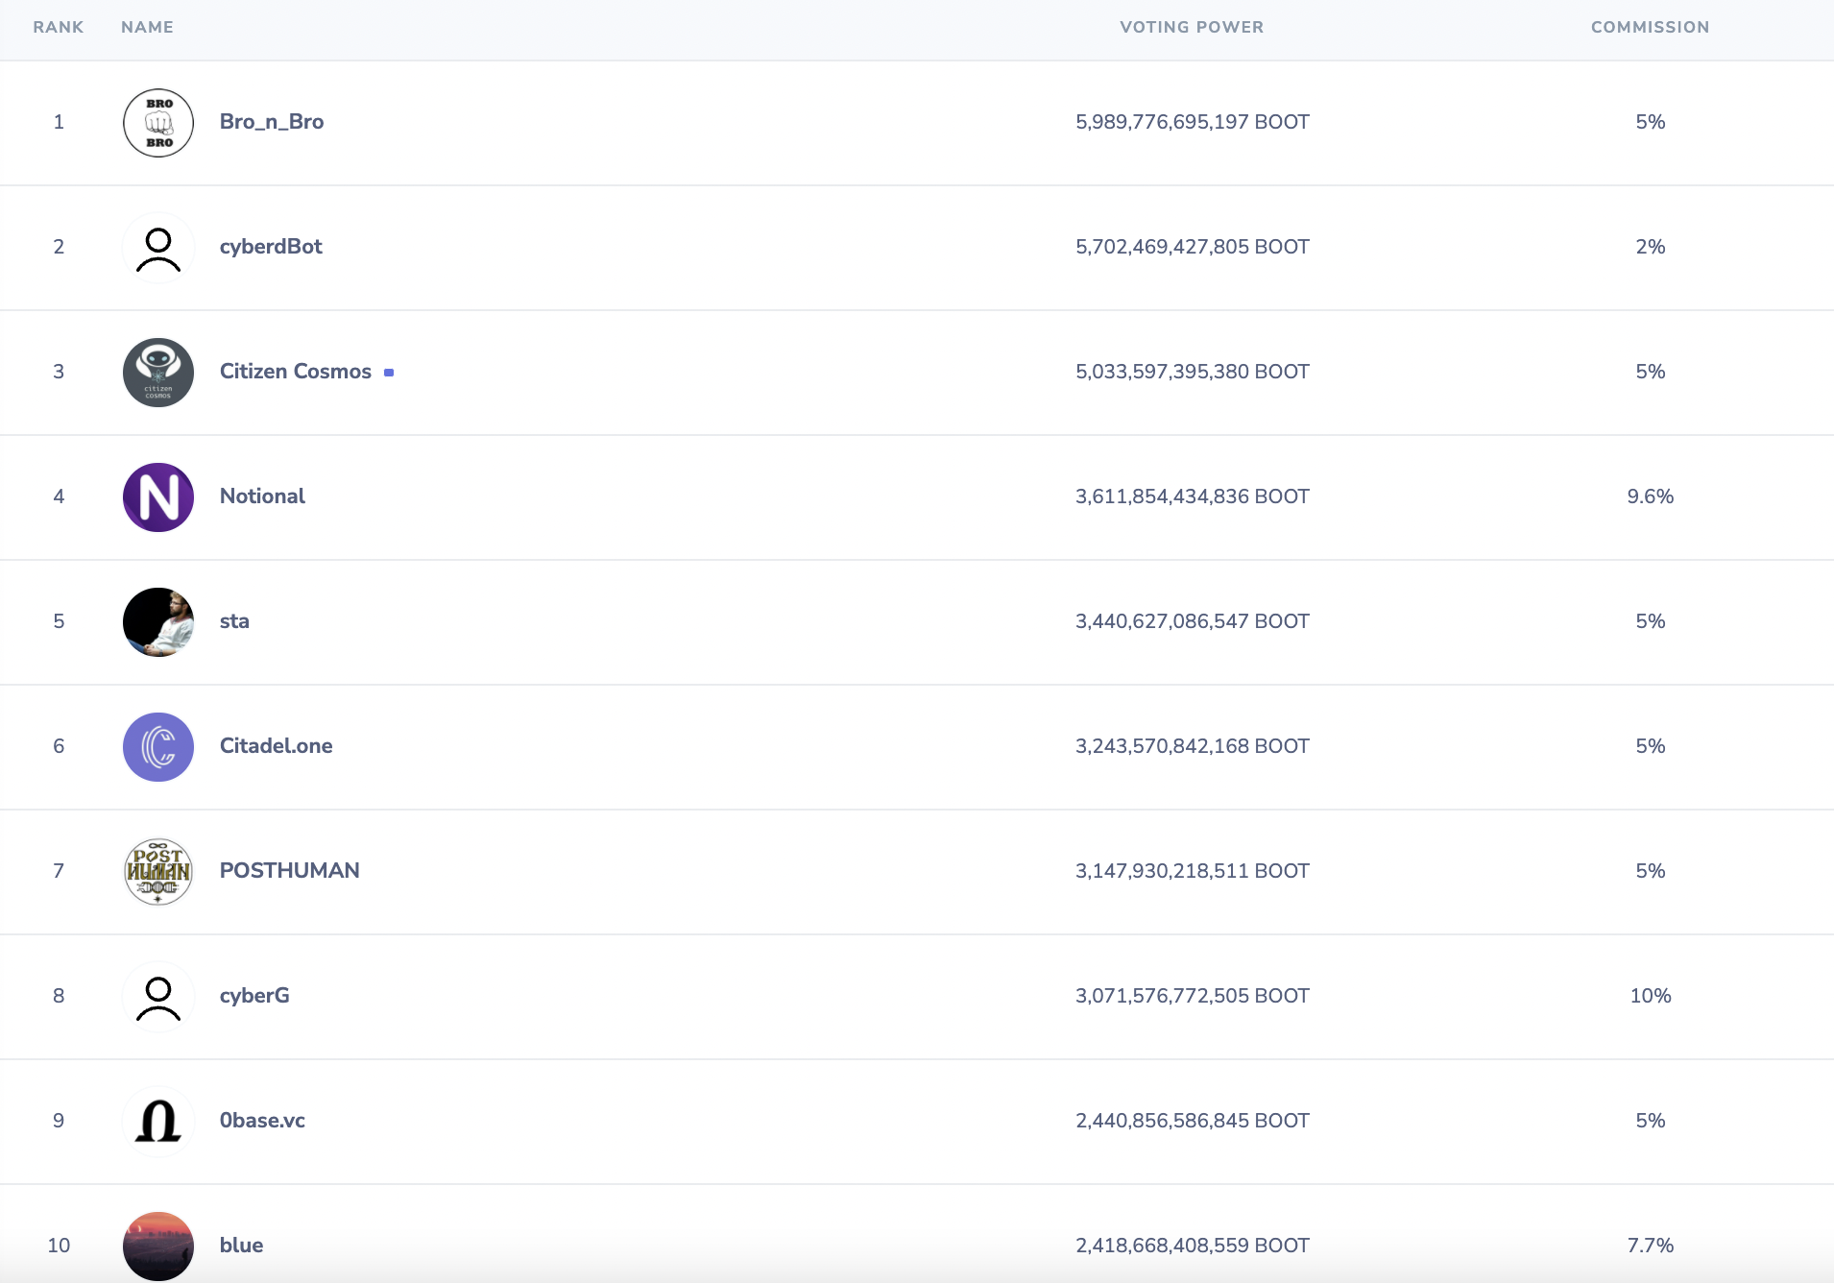Click rank number 7 in POSTHUMAN row
This screenshot has height=1283, width=1834.
click(x=59, y=871)
